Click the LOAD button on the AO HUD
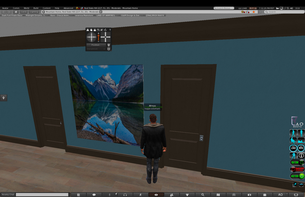The height and width of the screenshot is (197, 305). [293, 148]
